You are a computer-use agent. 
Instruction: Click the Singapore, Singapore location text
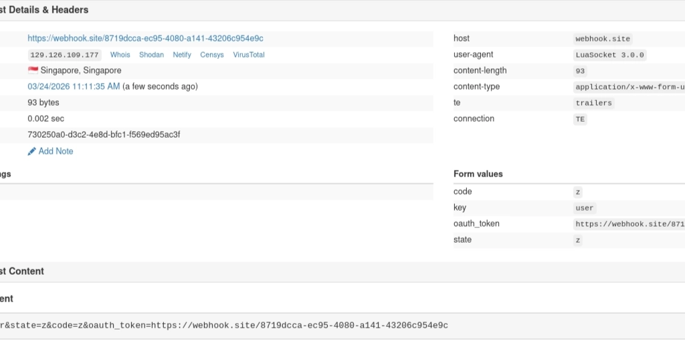[x=81, y=70]
